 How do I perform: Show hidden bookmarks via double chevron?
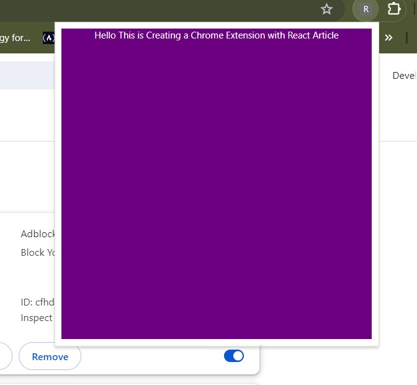(x=388, y=38)
